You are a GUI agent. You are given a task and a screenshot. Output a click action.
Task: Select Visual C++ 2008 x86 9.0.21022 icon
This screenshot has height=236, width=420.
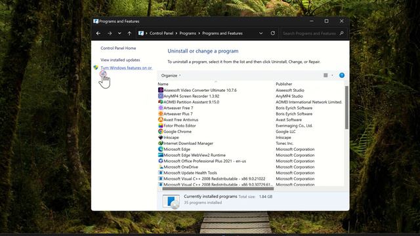(x=160, y=178)
